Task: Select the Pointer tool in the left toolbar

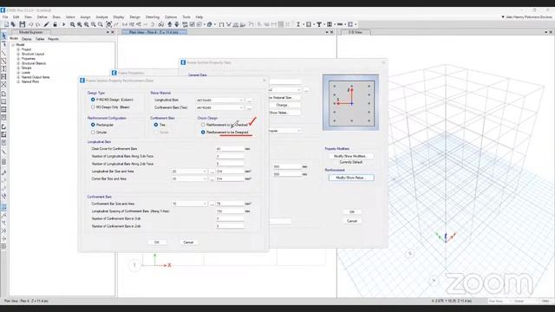Action: pos(3,36)
